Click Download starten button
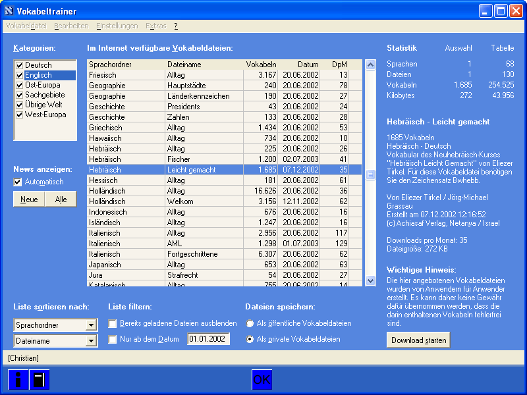The image size is (527, 395). pyautogui.click(x=418, y=340)
